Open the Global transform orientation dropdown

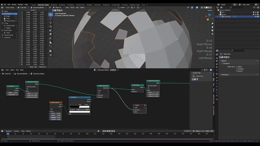[x=122, y=7]
